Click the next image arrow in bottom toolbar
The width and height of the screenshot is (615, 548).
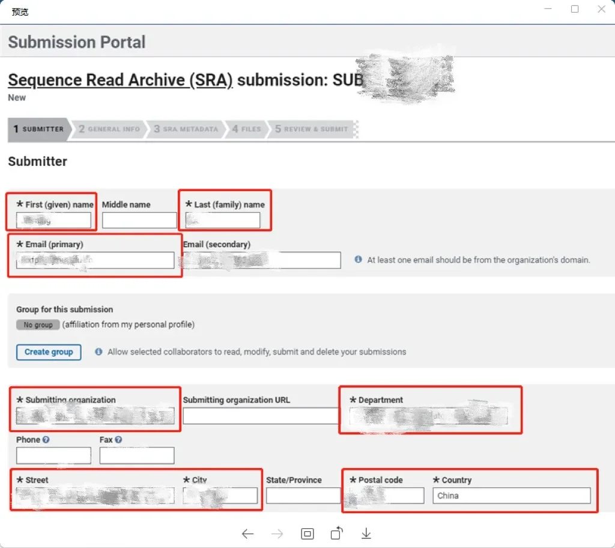277,534
